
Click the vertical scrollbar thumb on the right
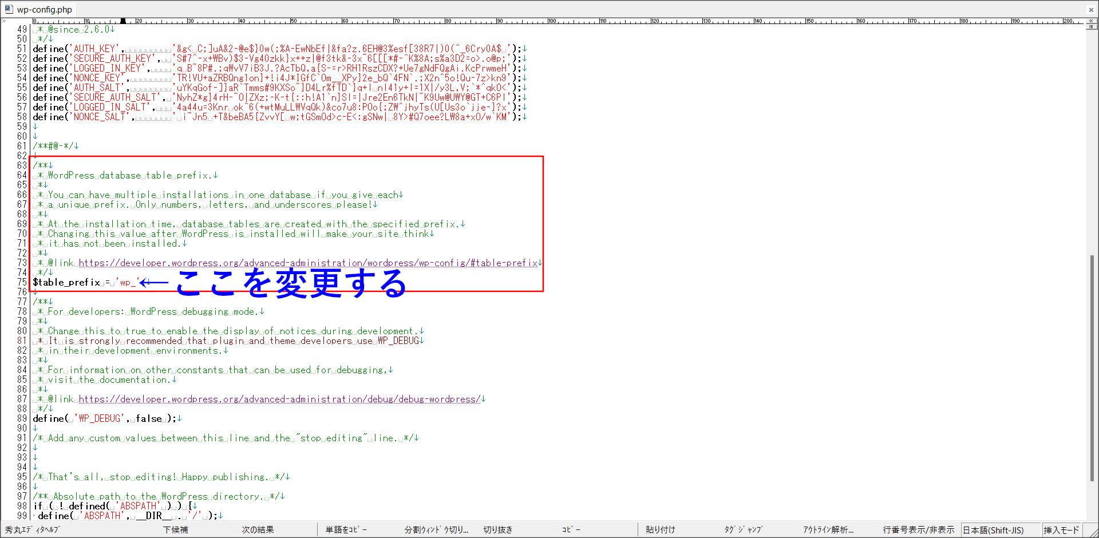1092,366
